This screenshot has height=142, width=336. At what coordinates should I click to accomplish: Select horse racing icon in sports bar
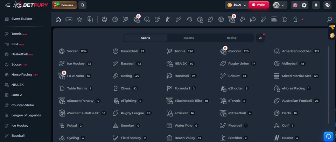click(189, 19)
